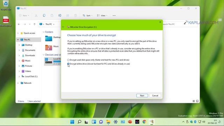Go back in BitLocker wizard
224x126 pixels.
[x=63, y=27]
